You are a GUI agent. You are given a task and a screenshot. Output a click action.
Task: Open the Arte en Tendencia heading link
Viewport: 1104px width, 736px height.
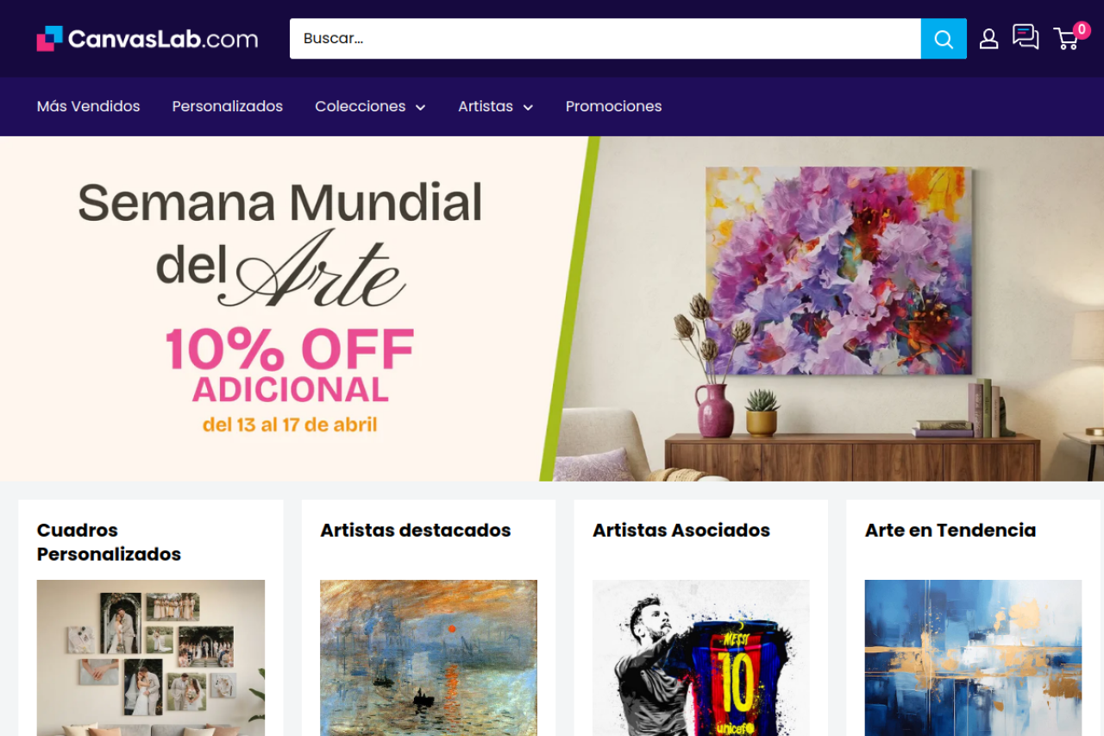[x=950, y=530]
